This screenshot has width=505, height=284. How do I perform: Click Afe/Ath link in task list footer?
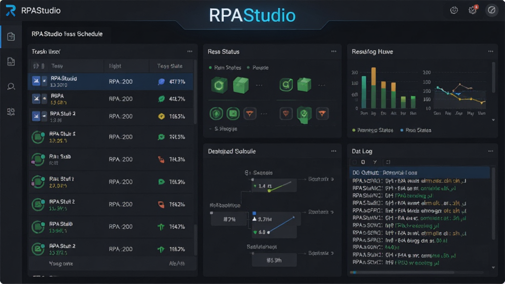point(177,264)
